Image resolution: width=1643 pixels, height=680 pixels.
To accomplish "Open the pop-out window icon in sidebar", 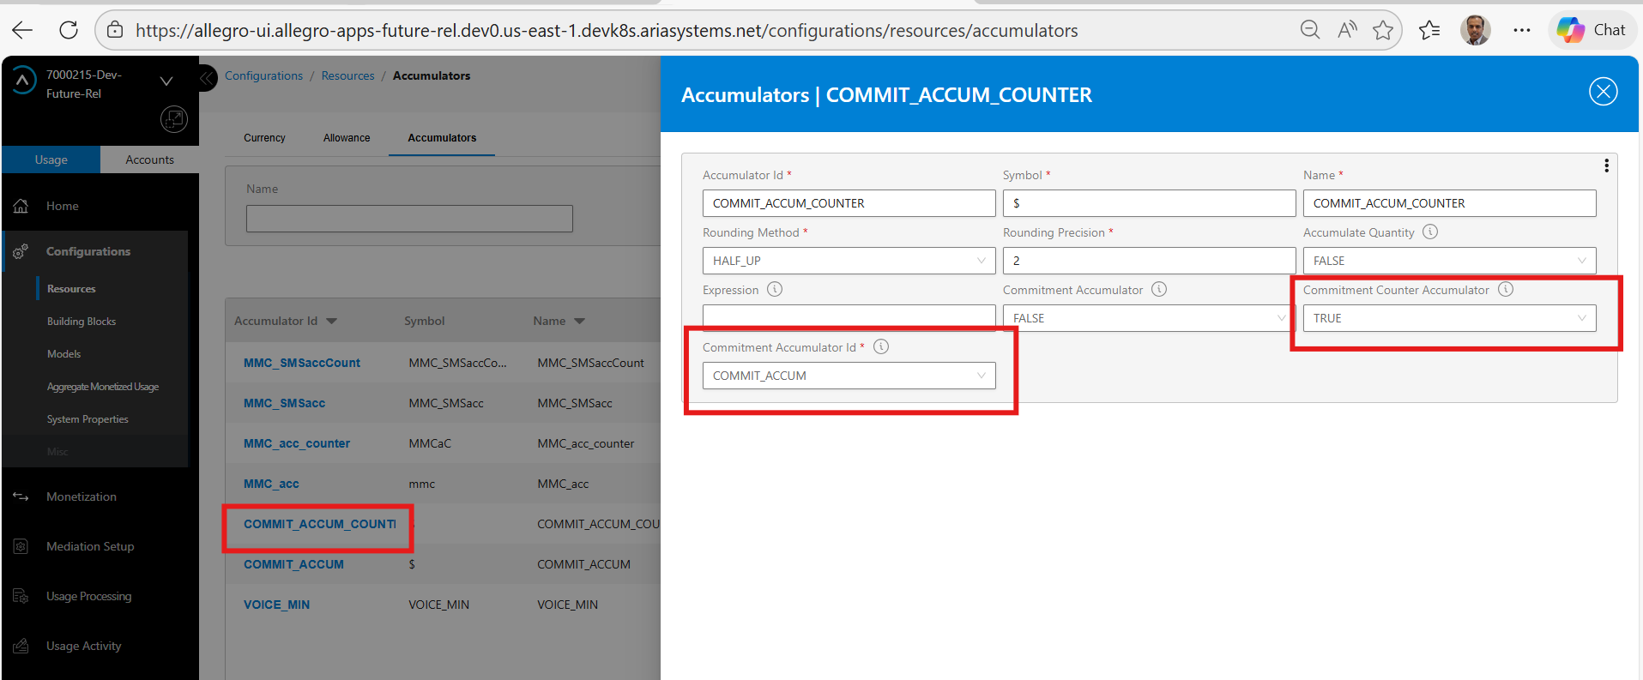I will tap(174, 119).
